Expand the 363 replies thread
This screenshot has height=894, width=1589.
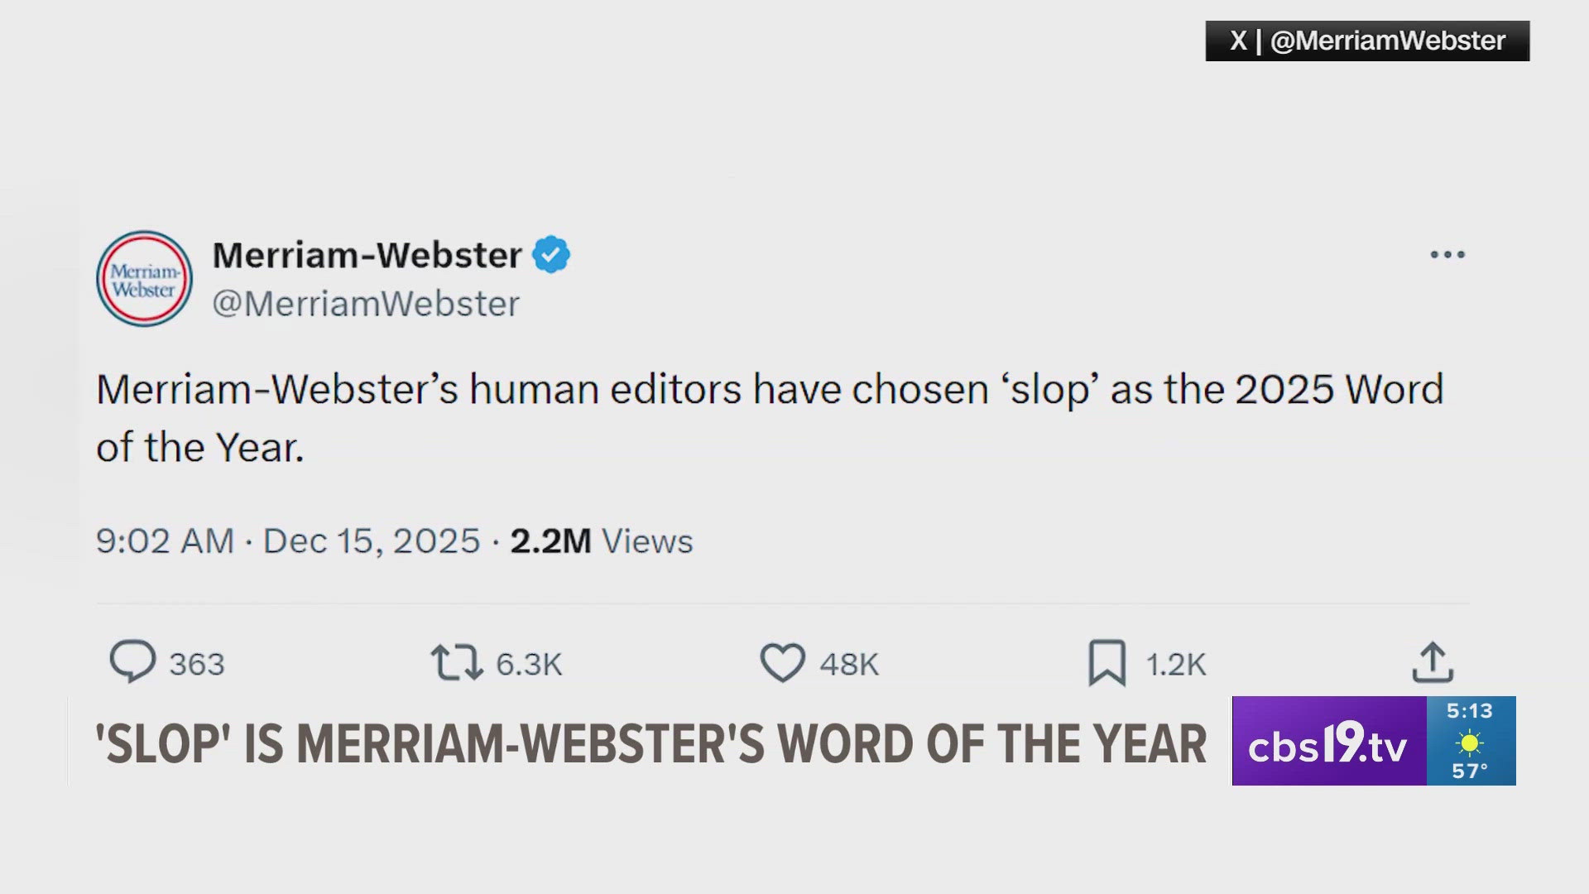[197, 662]
